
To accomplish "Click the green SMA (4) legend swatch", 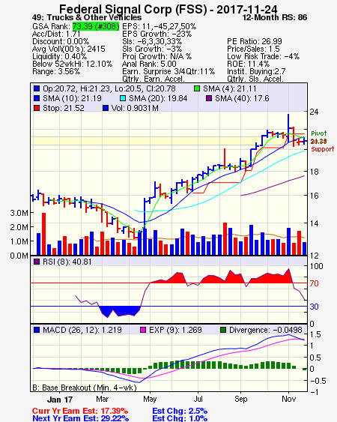I will (197, 88).
